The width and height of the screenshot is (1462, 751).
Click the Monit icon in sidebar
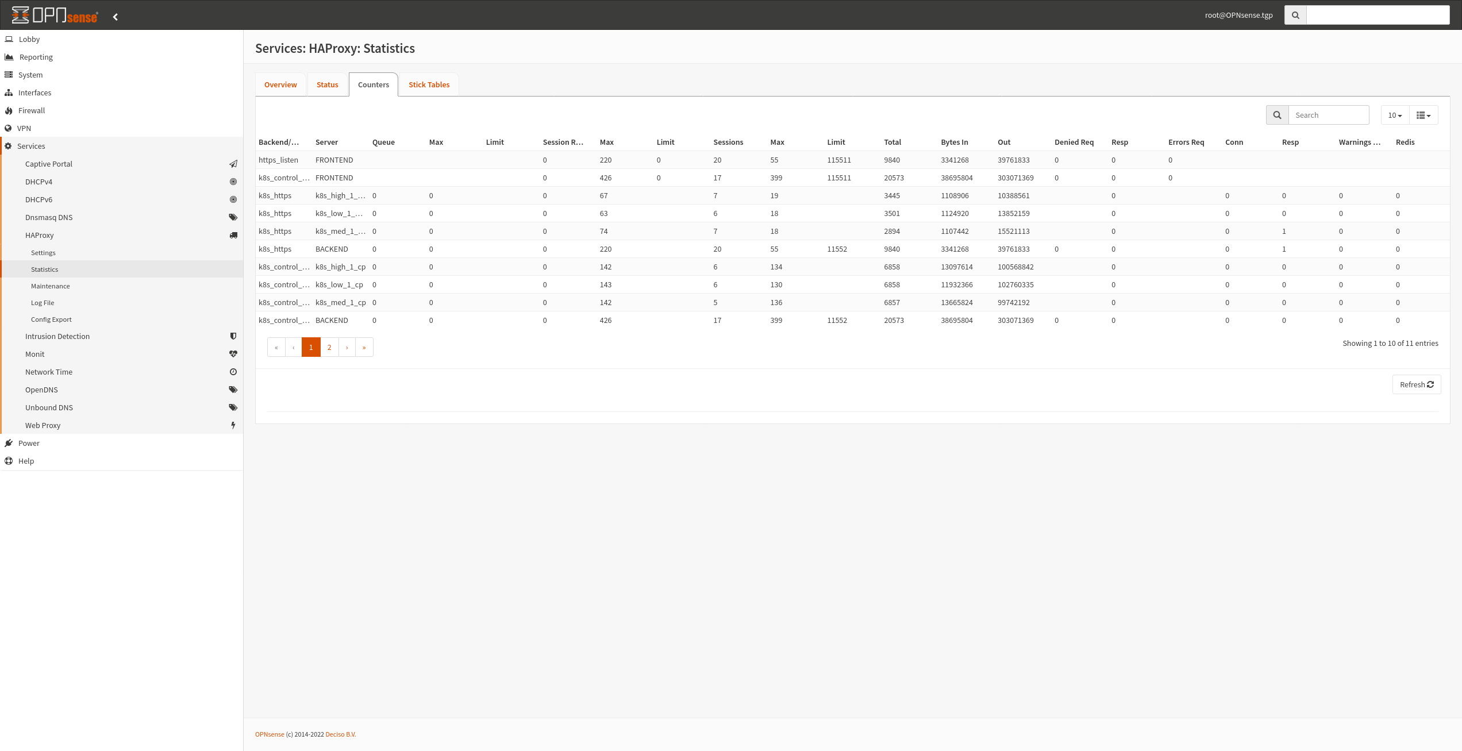(233, 355)
